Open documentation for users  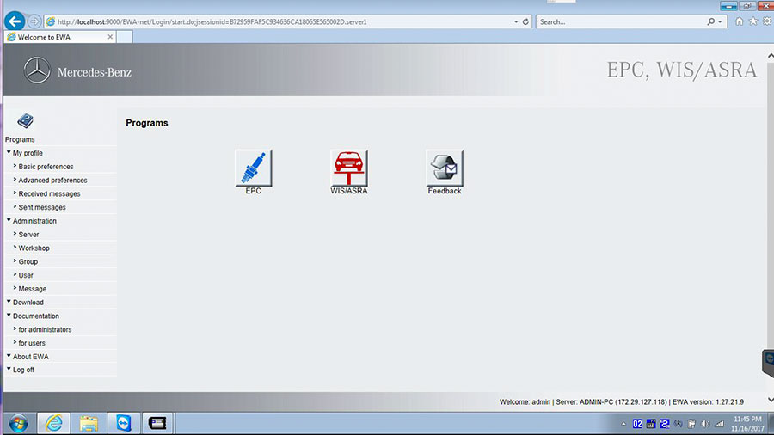point(32,343)
